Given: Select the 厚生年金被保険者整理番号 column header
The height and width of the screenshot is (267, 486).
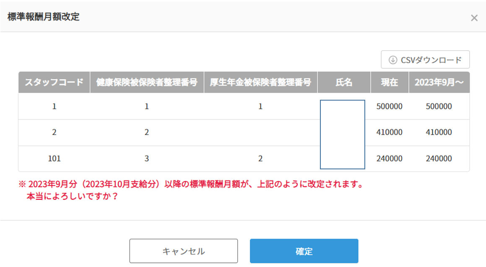Looking at the screenshot, I should 260,82.
